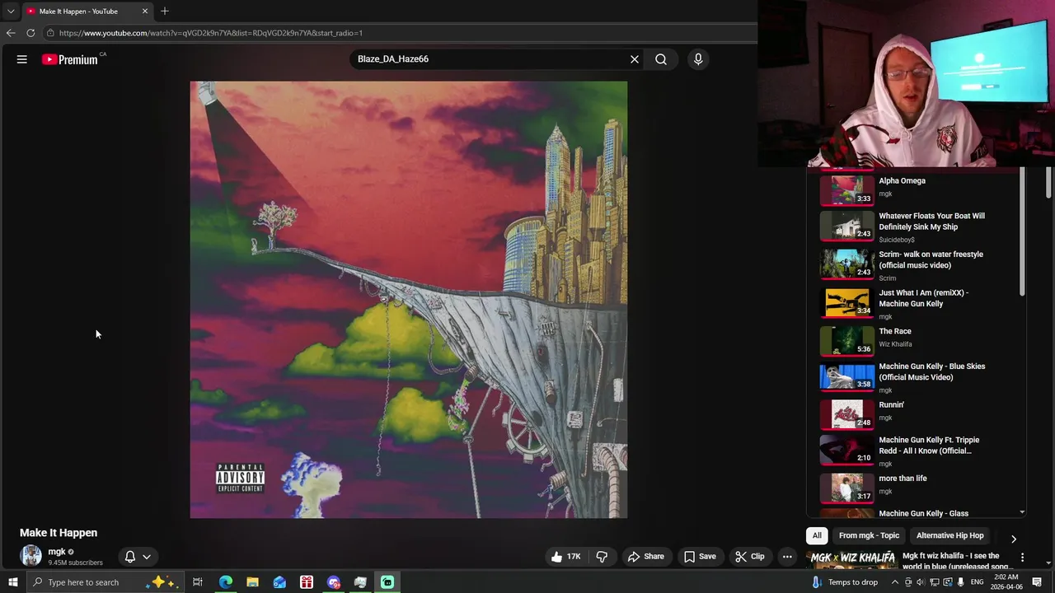The height and width of the screenshot is (593, 1055).
Task: Open the red gift app in taskbar
Action: point(307,582)
